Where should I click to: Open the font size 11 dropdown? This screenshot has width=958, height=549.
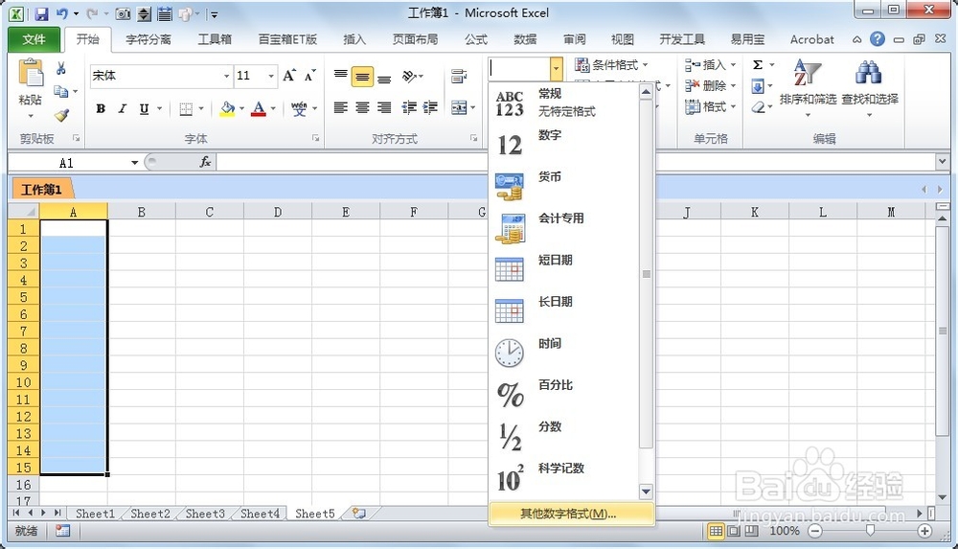point(271,76)
